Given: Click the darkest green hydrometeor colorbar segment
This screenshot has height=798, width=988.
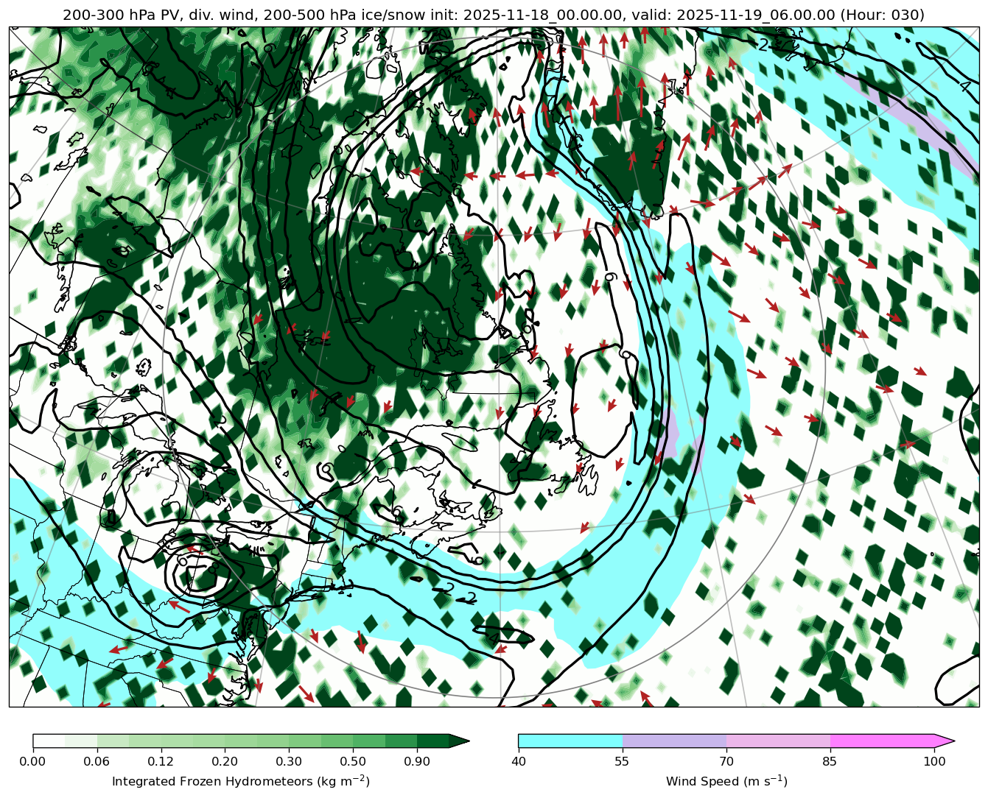Looking at the screenshot, I should [432, 741].
